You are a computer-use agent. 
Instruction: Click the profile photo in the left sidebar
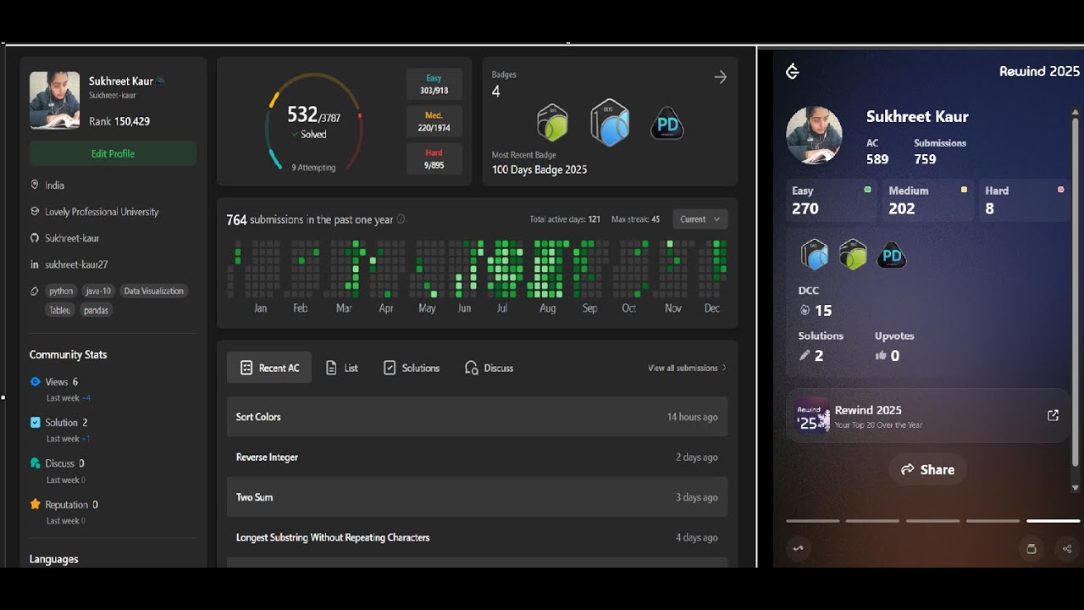tap(54, 100)
